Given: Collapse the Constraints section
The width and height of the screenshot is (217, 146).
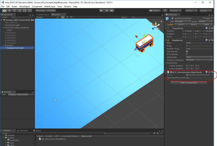Looking at the screenshot, I should click(166, 63).
